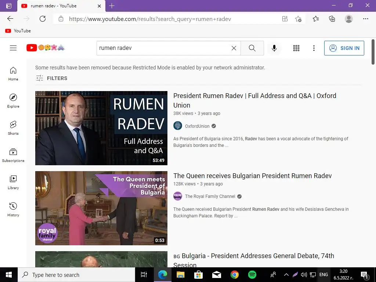The height and width of the screenshot is (282, 376).
Task: Click the page vertical scrollbar
Action: coord(373,52)
